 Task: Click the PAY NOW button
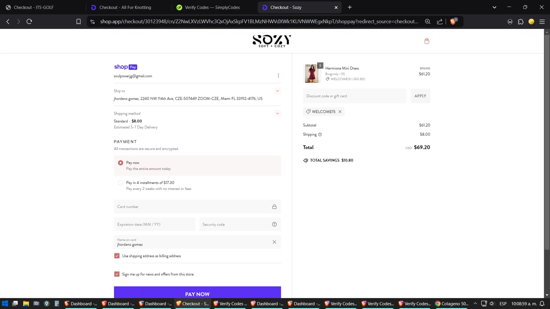(197, 293)
